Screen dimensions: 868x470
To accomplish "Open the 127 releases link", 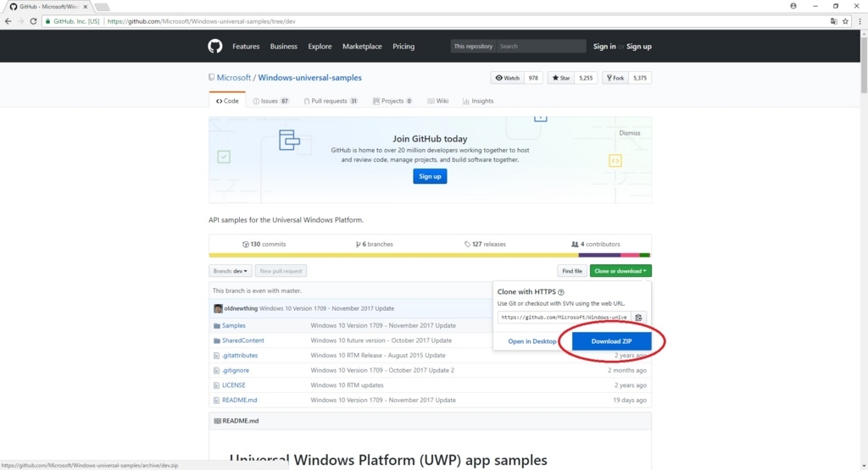I will pos(485,245).
